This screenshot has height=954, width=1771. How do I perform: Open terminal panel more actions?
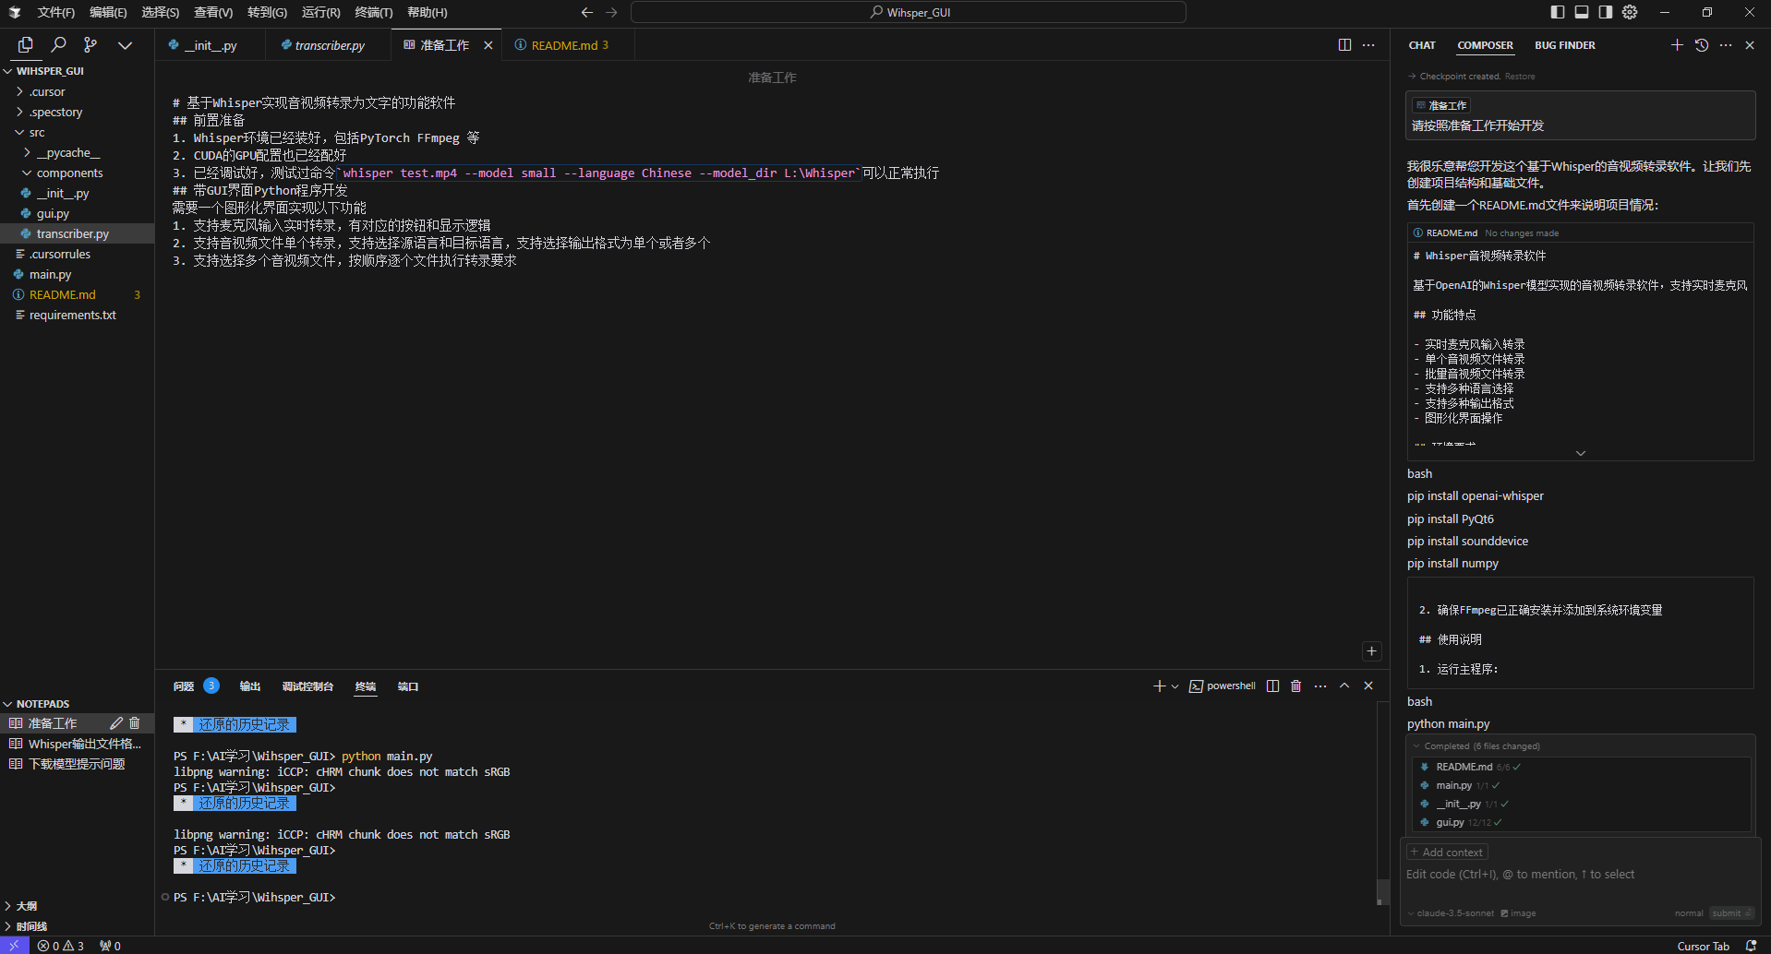[x=1320, y=686]
